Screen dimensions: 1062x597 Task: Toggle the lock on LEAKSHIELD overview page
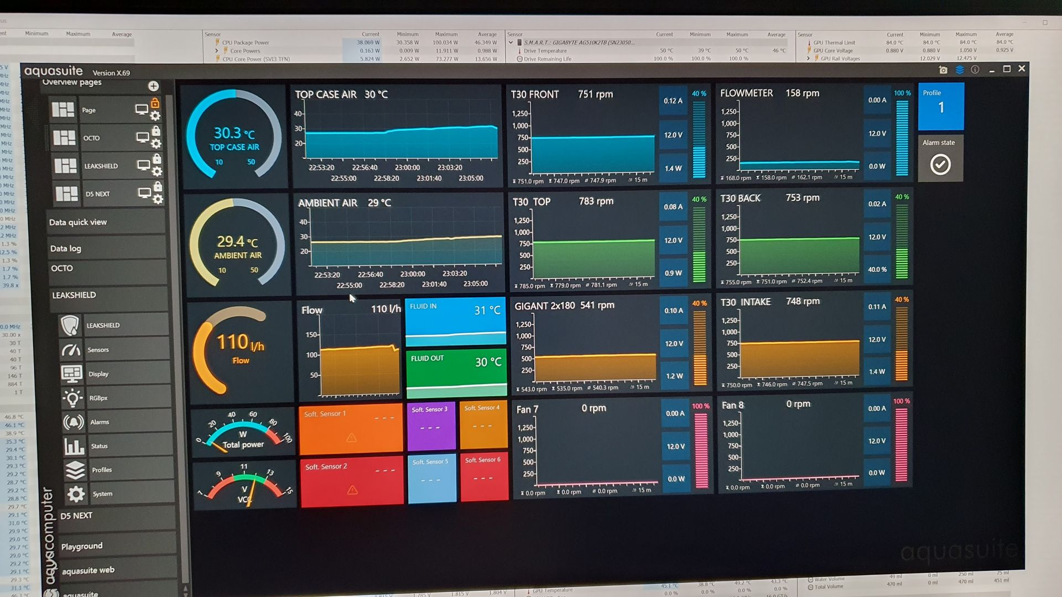[x=157, y=159]
